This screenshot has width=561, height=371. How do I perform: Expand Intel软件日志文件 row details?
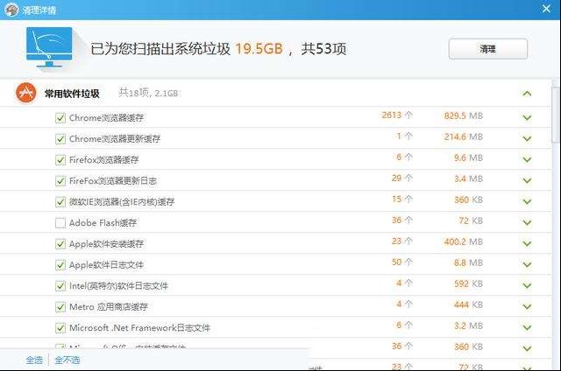click(x=527, y=285)
